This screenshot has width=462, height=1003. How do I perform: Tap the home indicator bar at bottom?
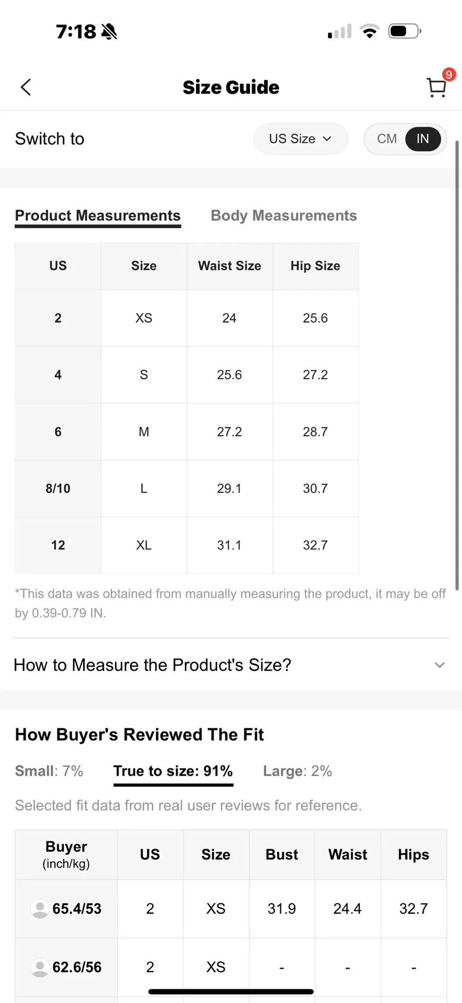coord(231,991)
